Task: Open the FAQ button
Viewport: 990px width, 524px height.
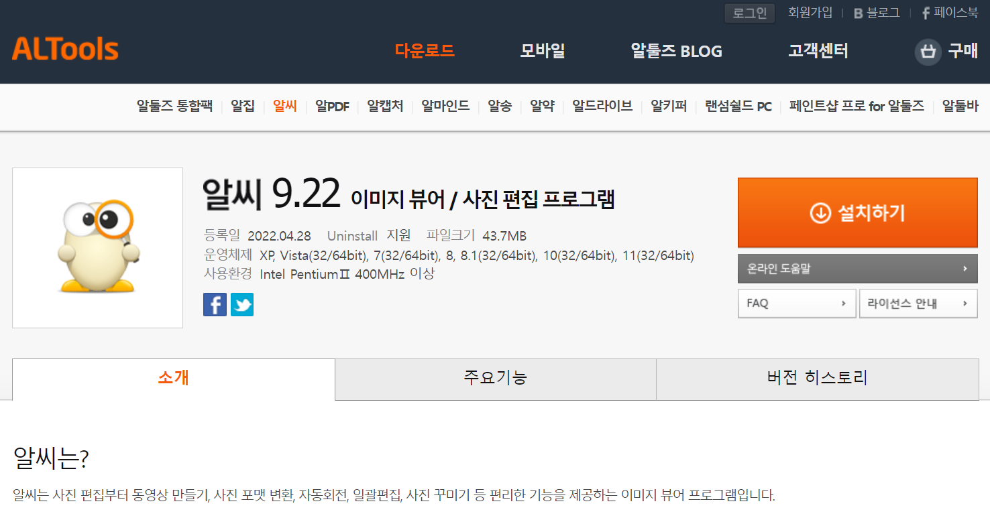Action: 797,304
